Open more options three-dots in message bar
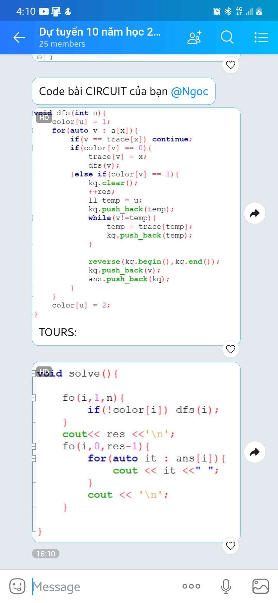Viewport: 278px width, 603px height. coord(191,586)
